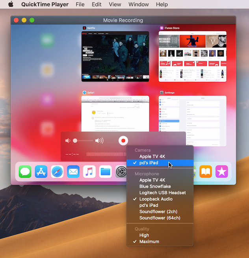Screen dimensions: 249x258
Task: Start recording with the red record button
Action: [123, 141]
